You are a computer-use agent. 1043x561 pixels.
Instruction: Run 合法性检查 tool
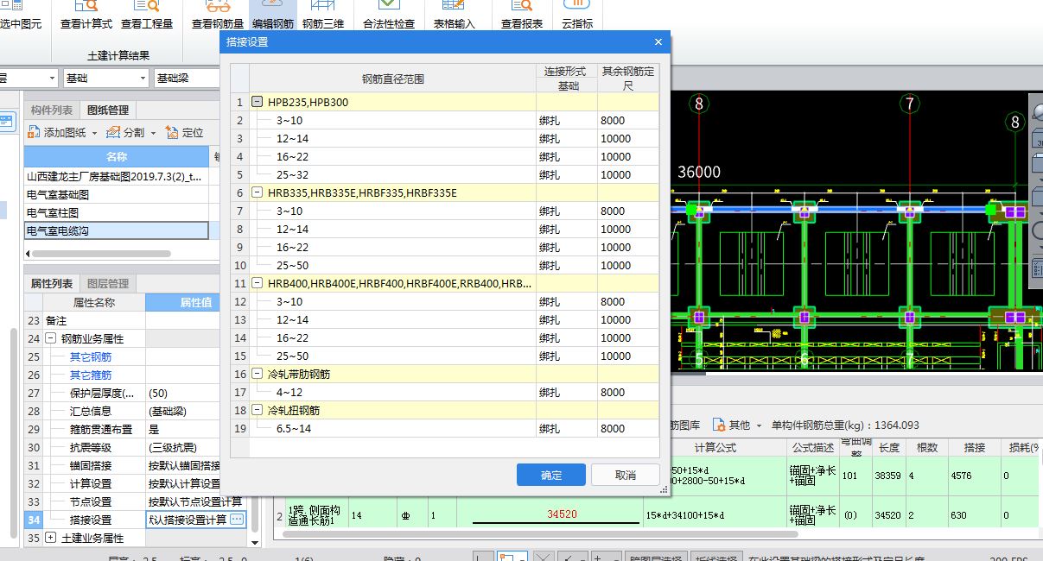[x=389, y=16]
